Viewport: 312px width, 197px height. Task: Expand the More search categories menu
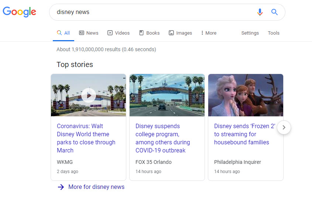tap(209, 33)
